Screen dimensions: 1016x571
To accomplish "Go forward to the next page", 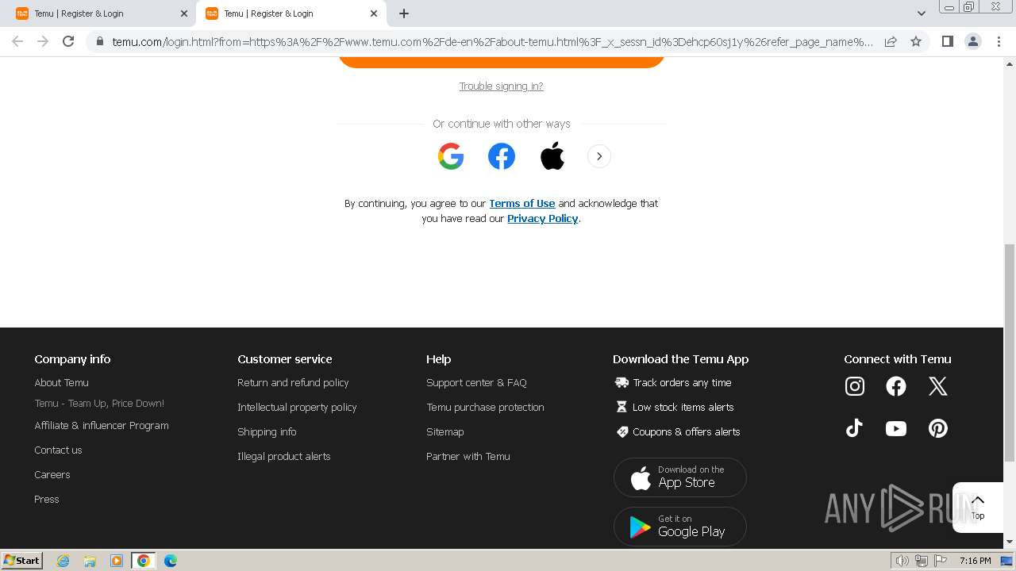I will click(x=43, y=41).
